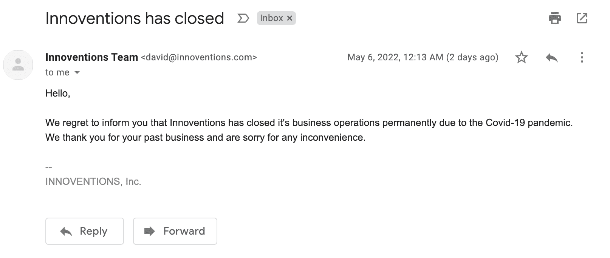Click the sender's profile avatar
The image size is (610, 258).
pos(18,65)
